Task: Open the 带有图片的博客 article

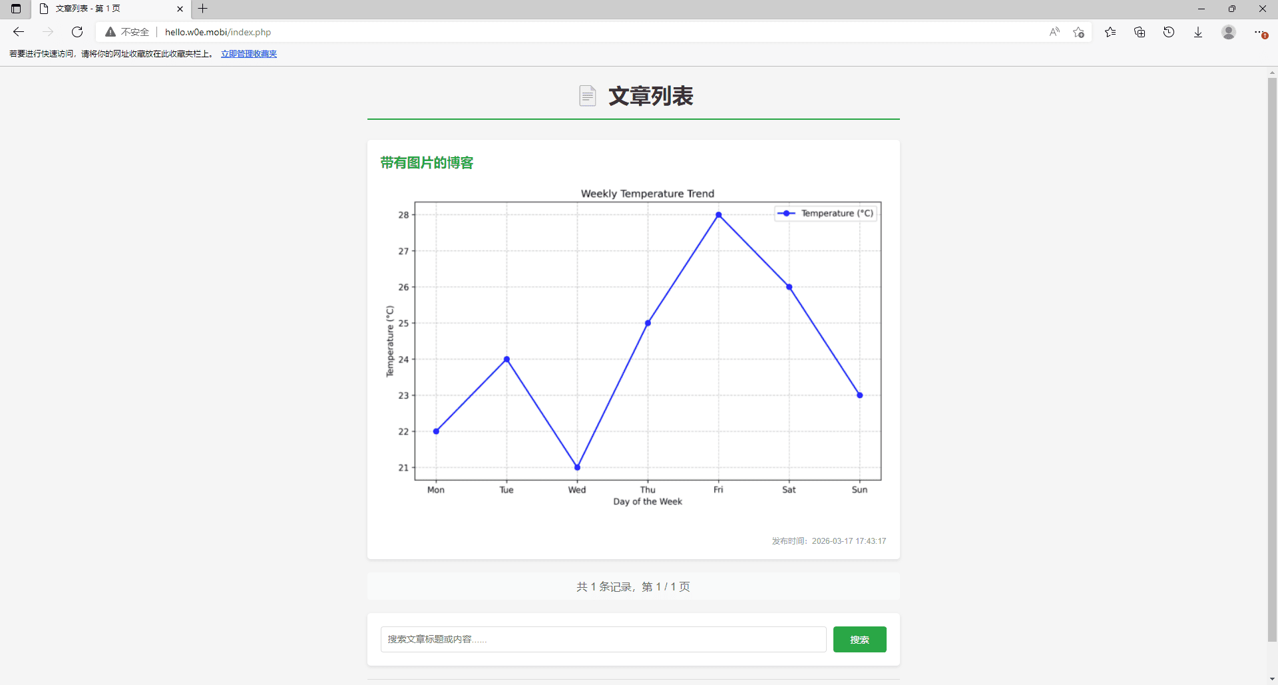Action: [426, 162]
